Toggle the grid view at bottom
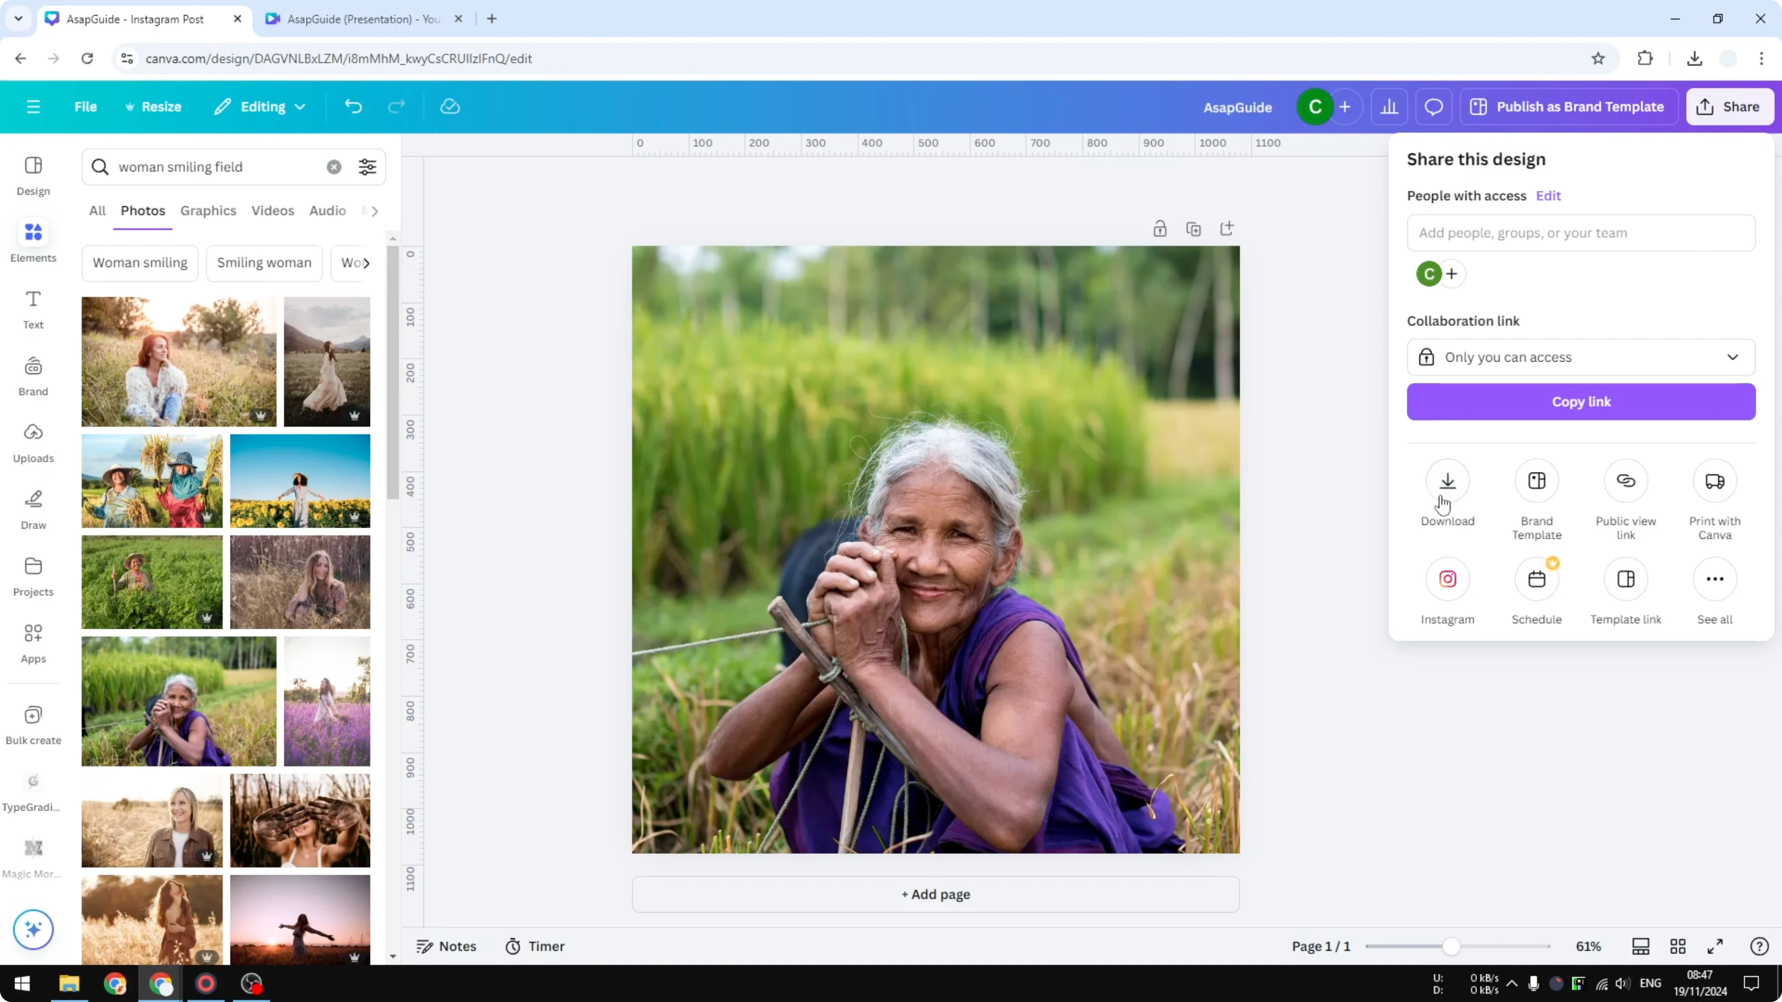 [x=1677, y=947]
